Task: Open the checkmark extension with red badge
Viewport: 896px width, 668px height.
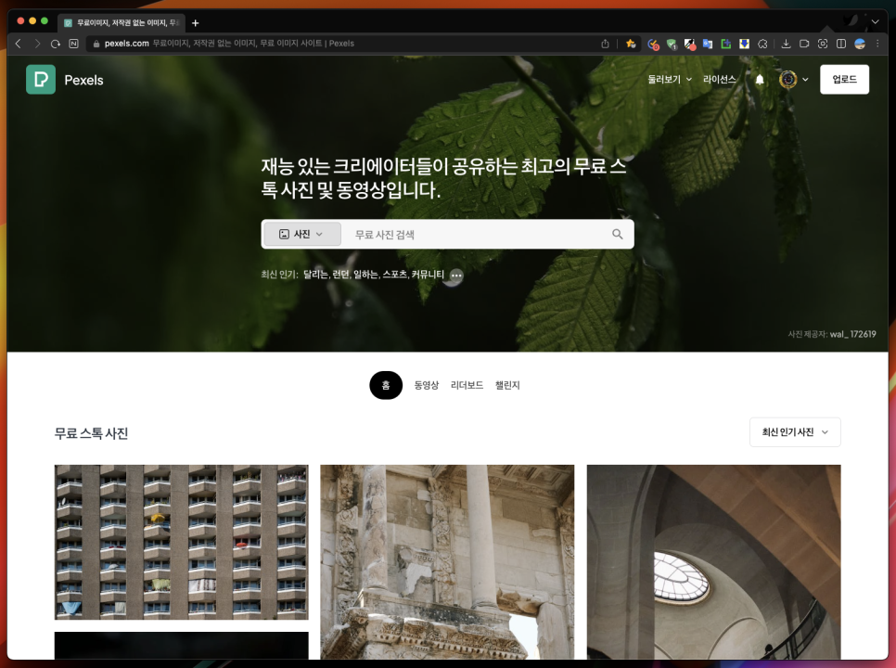Action: [653, 44]
